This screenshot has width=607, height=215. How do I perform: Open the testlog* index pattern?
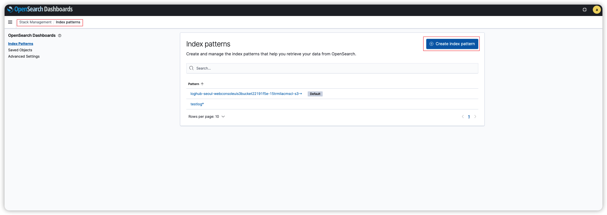click(197, 104)
